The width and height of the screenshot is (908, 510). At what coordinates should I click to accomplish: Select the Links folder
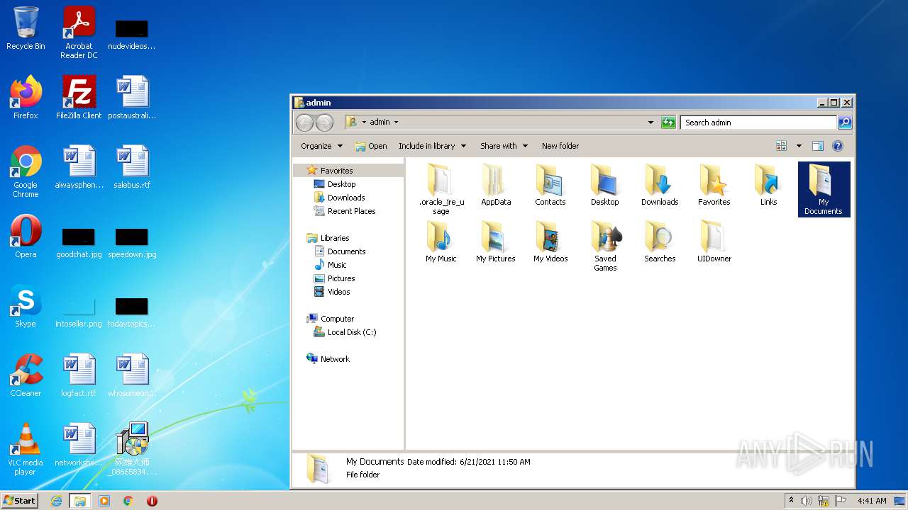[769, 186]
